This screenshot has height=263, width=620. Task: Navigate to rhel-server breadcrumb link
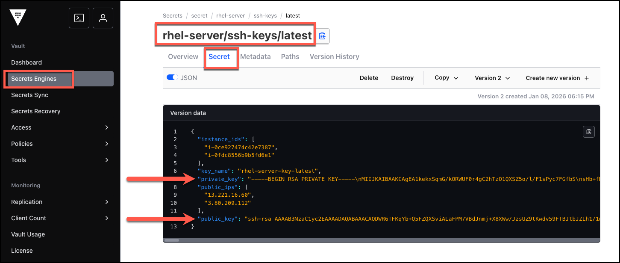click(x=231, y=15)
